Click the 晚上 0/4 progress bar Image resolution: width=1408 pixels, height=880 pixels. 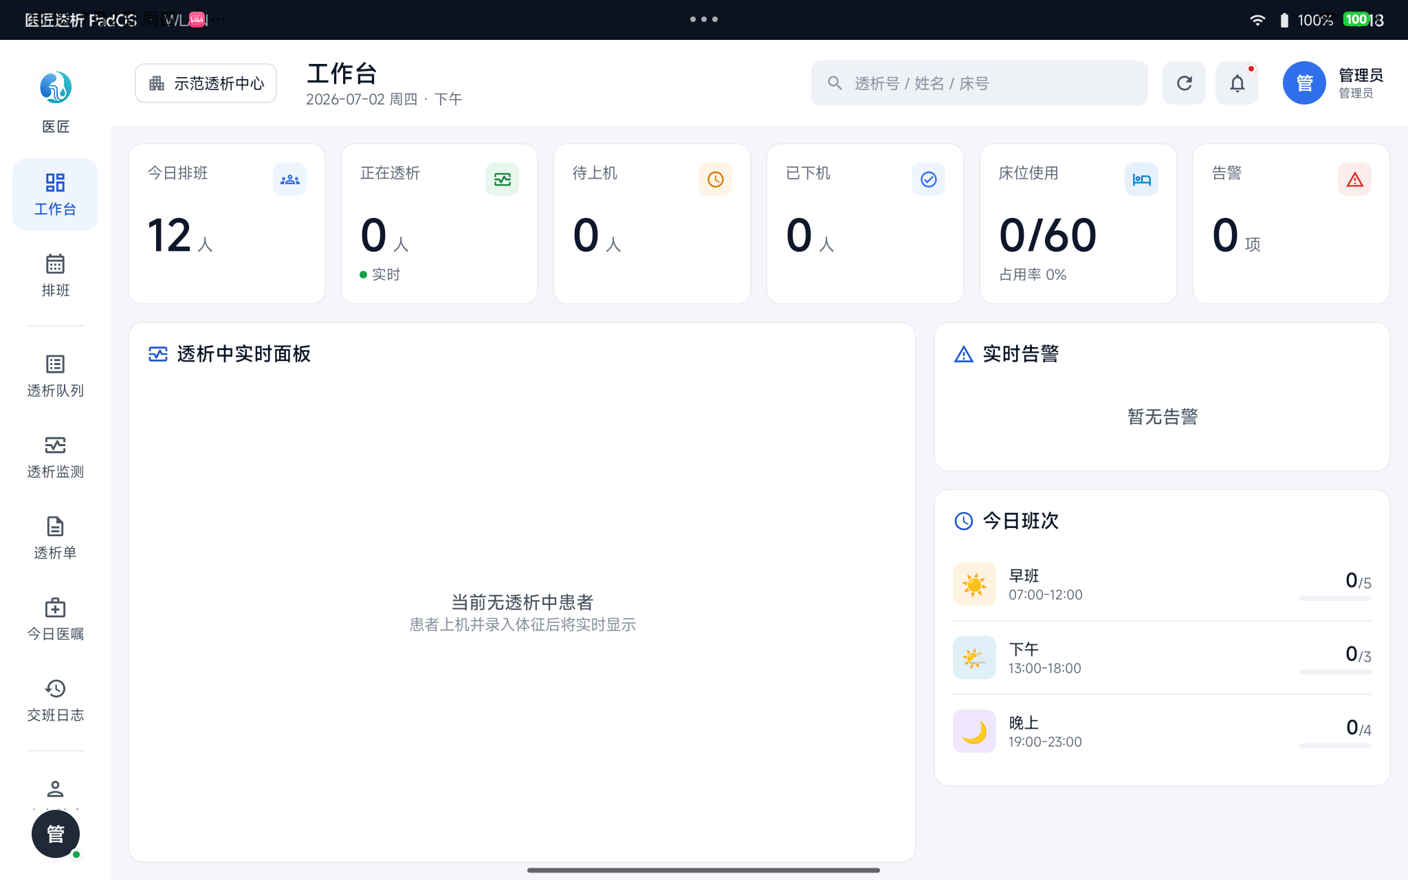tap(1335, 746)
